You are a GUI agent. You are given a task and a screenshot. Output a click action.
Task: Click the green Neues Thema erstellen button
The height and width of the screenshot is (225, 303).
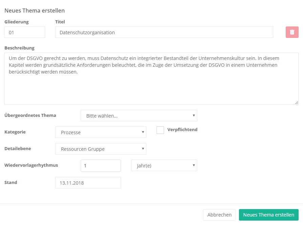point(268,215)
